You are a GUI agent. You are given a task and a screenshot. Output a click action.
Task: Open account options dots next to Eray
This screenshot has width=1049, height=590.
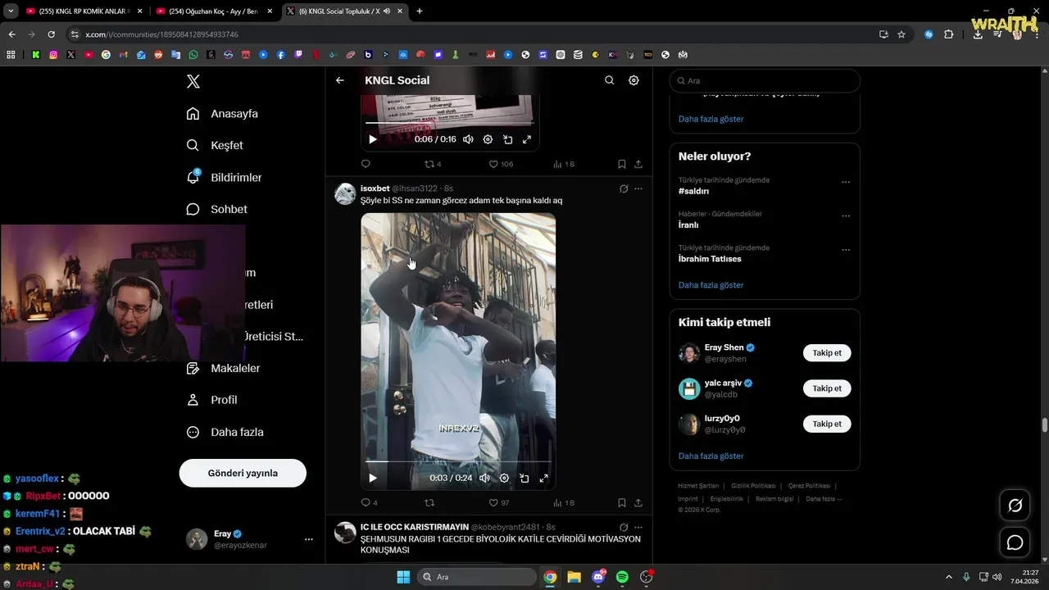[309, 539]
